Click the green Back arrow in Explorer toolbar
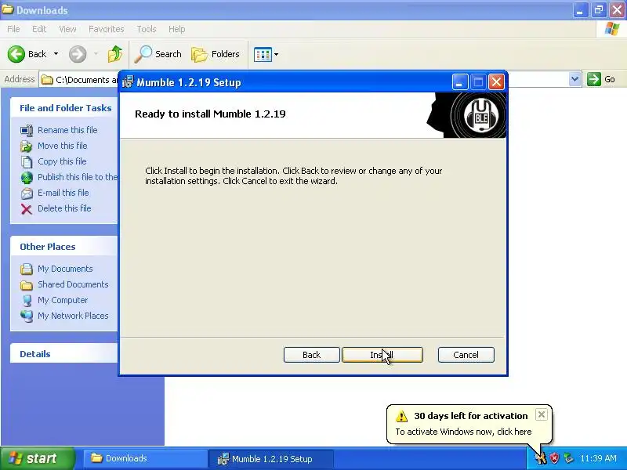Screen dimensions: 627x470 click(16, 54)
